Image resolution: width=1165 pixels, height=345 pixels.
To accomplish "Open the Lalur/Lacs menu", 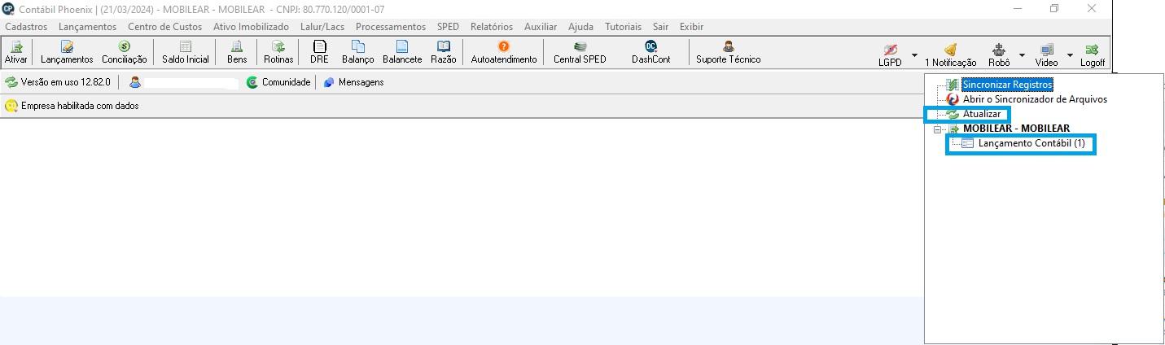I will coord(323,27).
